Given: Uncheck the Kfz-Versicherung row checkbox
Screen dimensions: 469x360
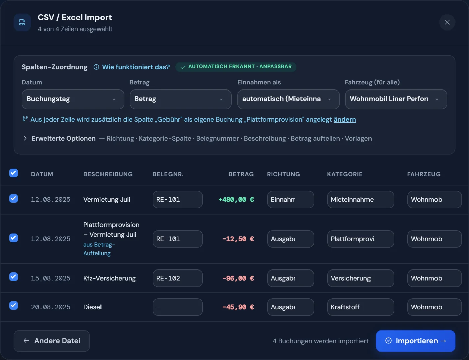Looking at the screenshot, I should pyautogui.click(x=14, y=277).
